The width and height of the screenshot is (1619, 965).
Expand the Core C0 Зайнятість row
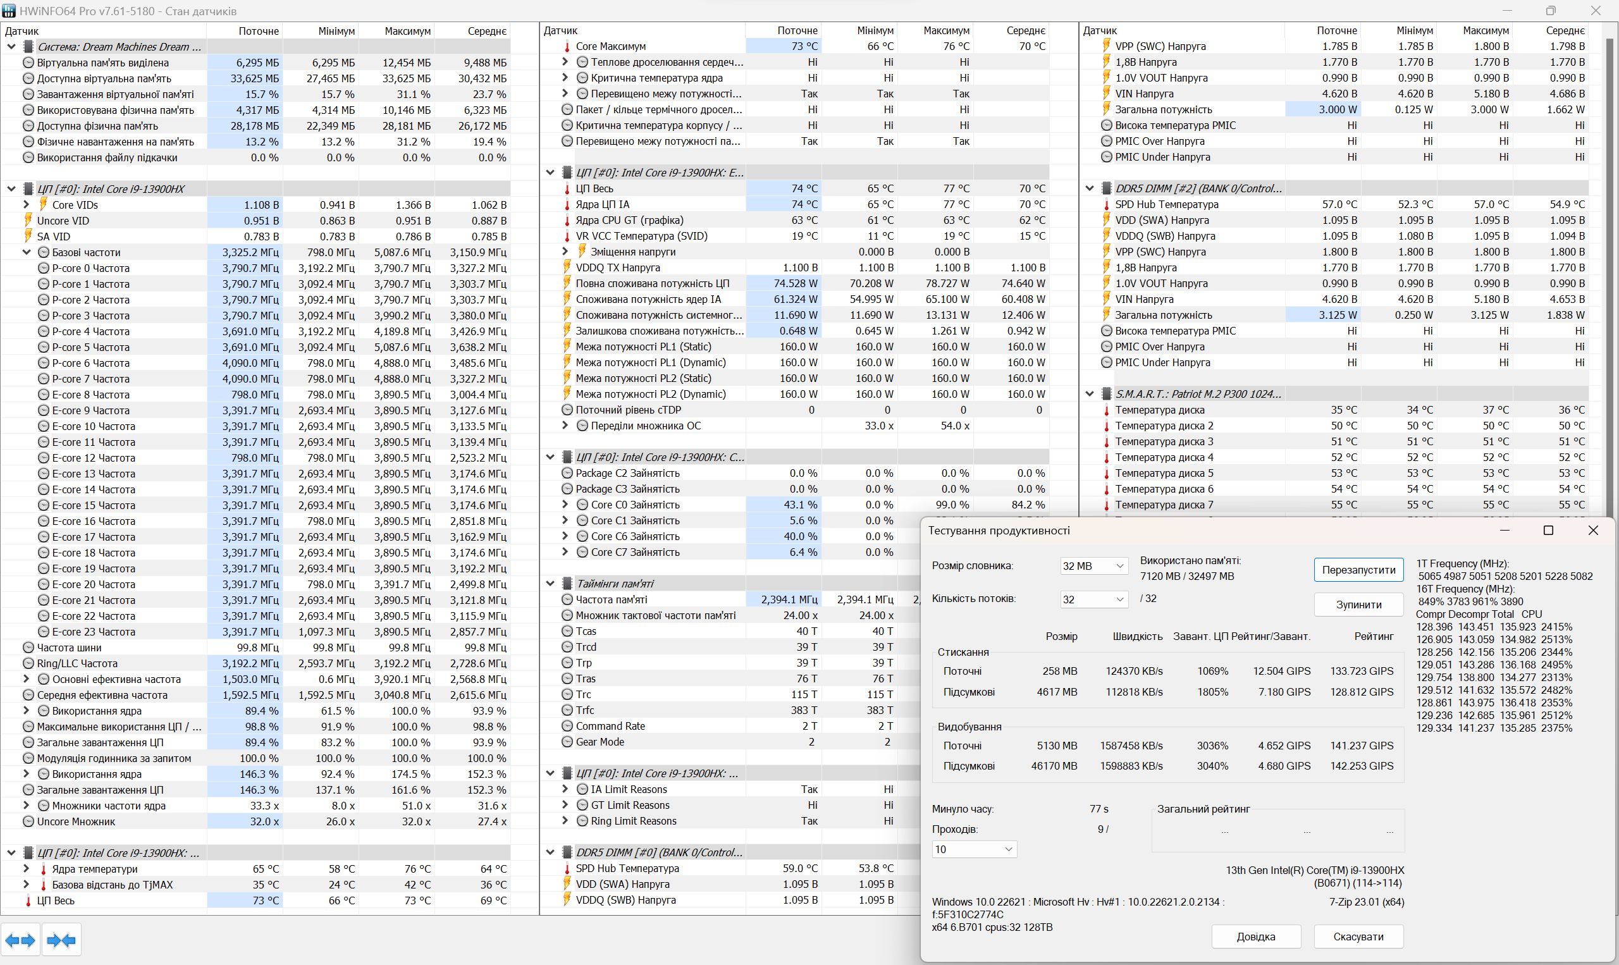coord(565,504)
